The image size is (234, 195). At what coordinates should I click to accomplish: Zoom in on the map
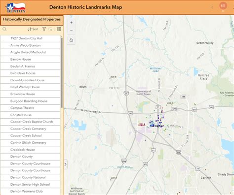pos(71,23)
